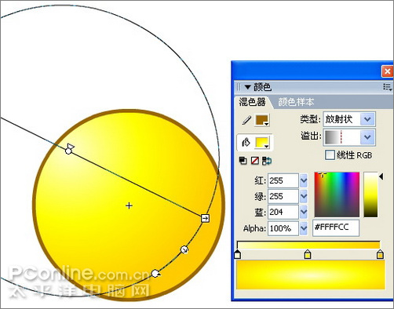Open the green value slider dropdown arrow
Viewport: 394px width, 309px height.
point(304,196)
